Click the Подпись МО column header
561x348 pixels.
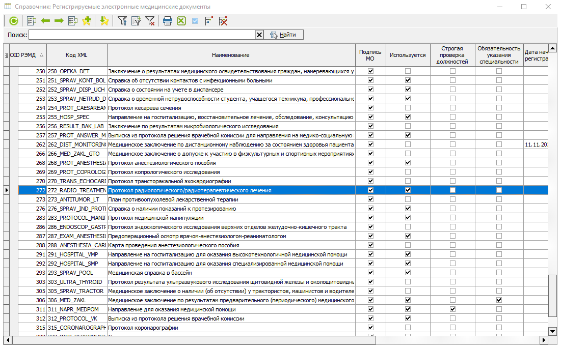pyautogui.click(x=370, y=55)
